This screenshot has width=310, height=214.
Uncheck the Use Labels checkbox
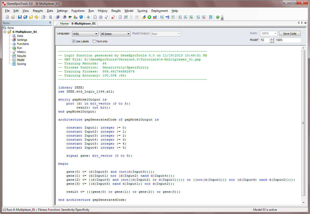[74, 41]
